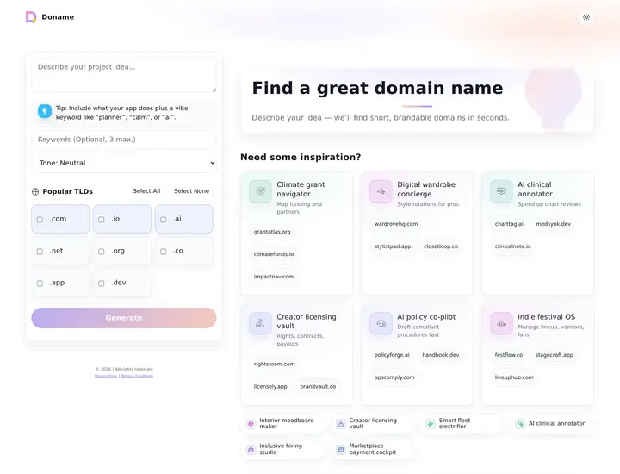
Task: Enable the .io TLD checkbox
Action: pos(102,220)
